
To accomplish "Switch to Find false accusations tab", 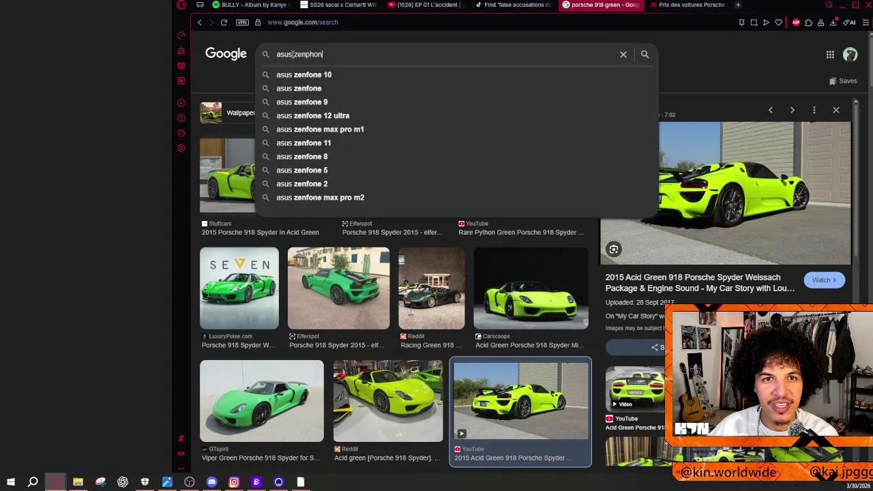I will click(515, 5).
